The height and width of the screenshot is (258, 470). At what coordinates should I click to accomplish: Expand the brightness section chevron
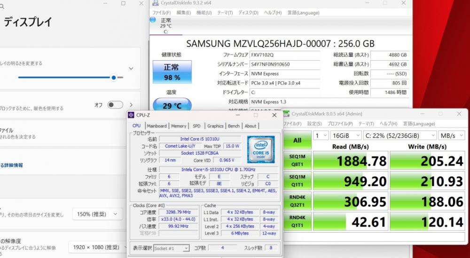pyautogui.click(x=131, y=68)
